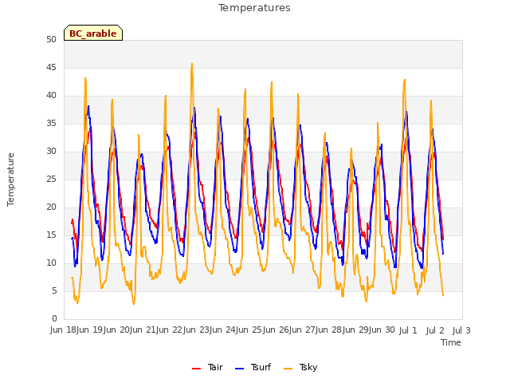The image size is (510, 383).
Task: Click the 35 y-axis tick label
Action: [x=51, y=123]
